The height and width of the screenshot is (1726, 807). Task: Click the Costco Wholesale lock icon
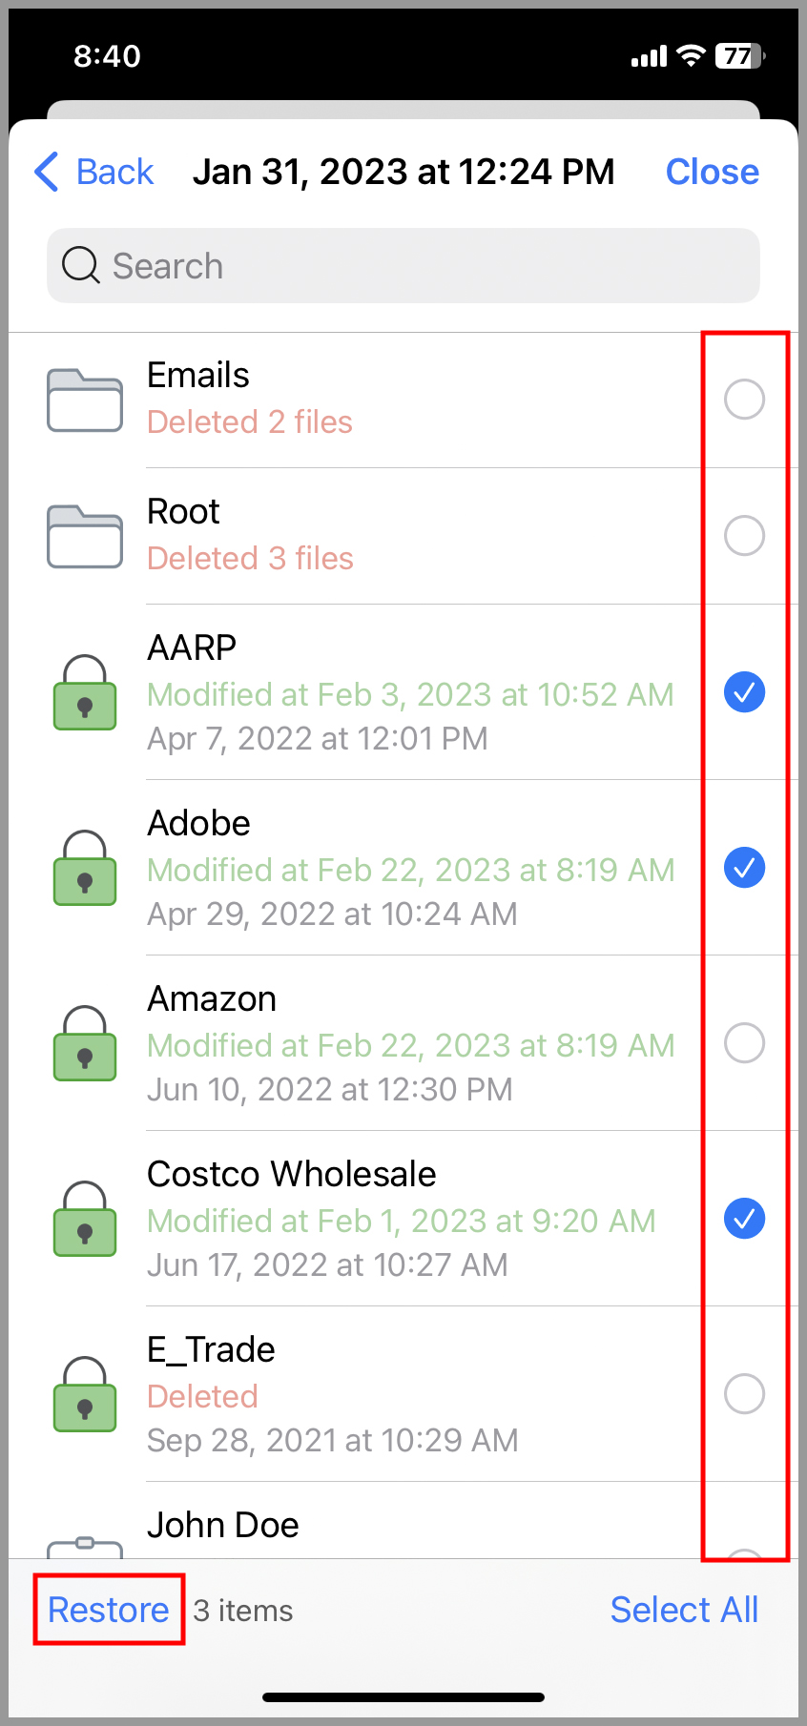click(x=85, y=1219)
